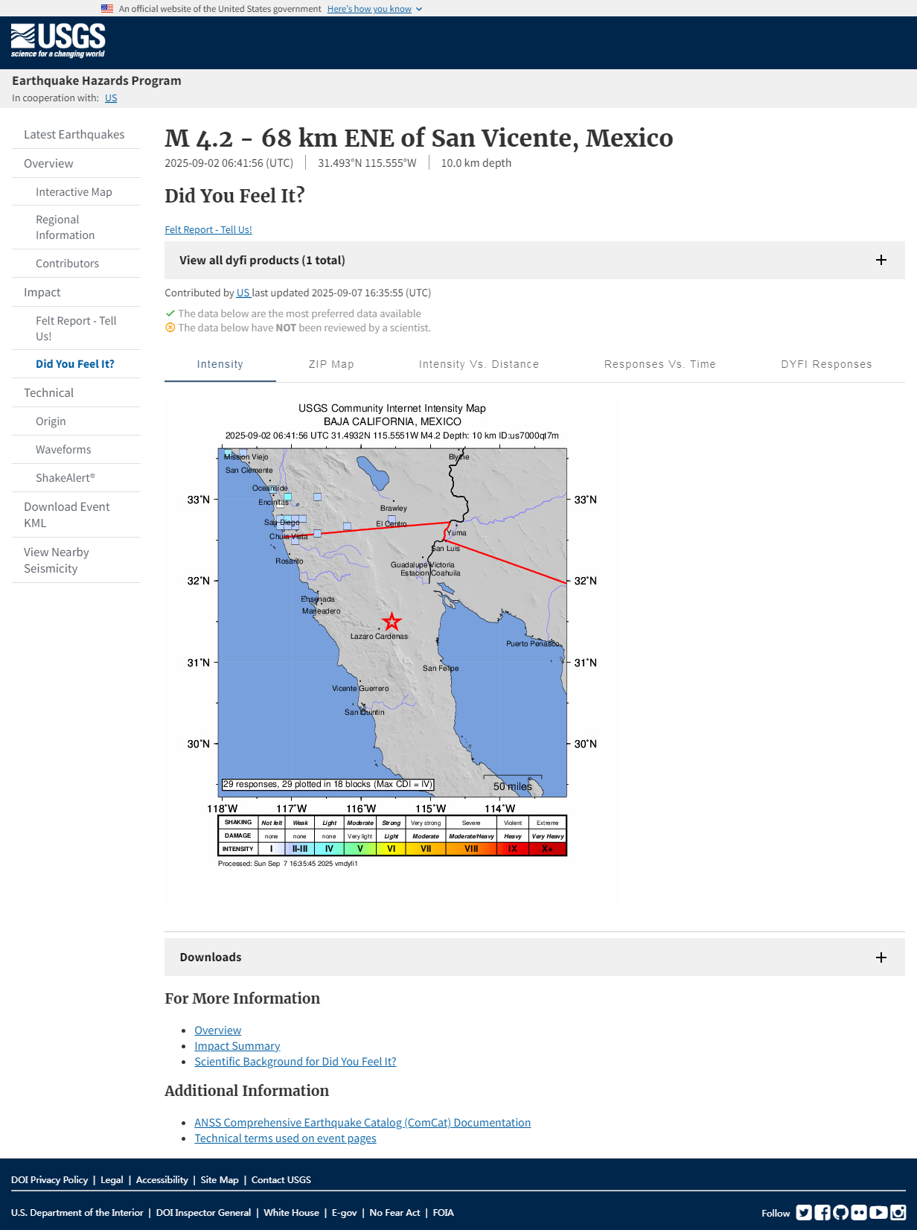Screen dimensions: 917x1230
Task: Open ANSS ComCat Documentation link
Action: [x=362, y=1123]
